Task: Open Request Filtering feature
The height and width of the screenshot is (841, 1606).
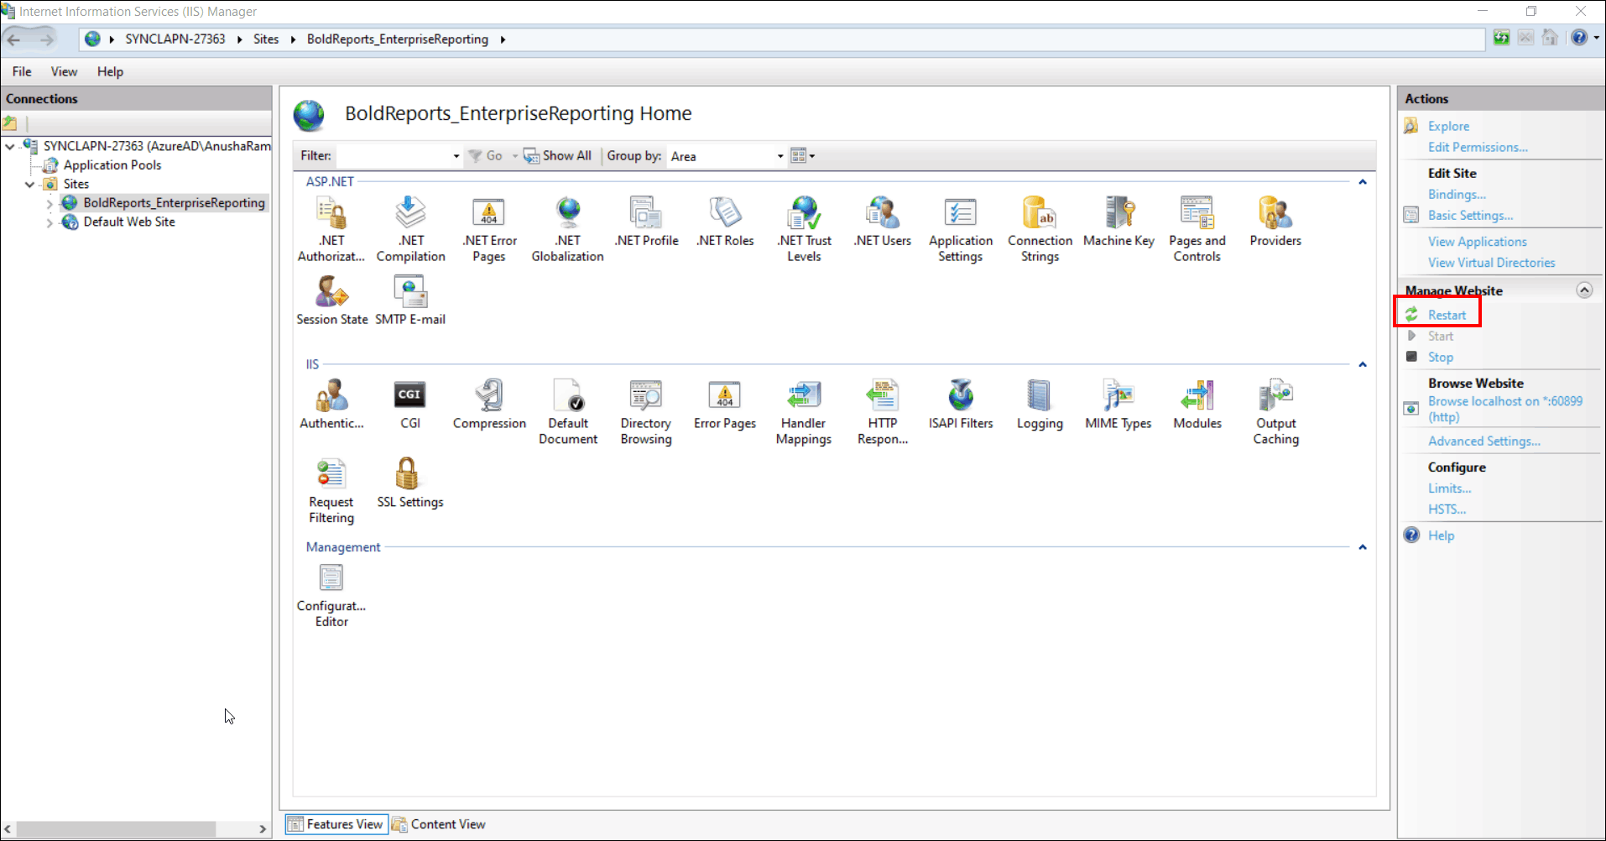Action: (331, 491)
